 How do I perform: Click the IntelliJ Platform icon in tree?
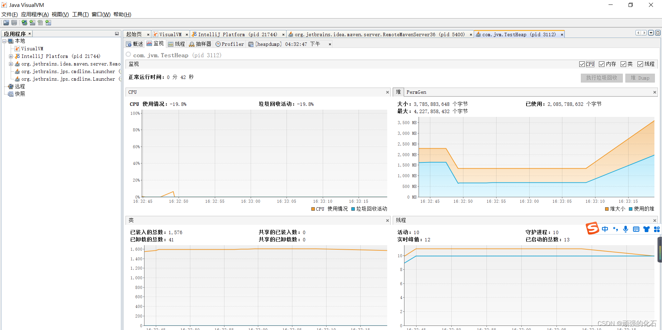pyautogui.click(x=17, y=56)
